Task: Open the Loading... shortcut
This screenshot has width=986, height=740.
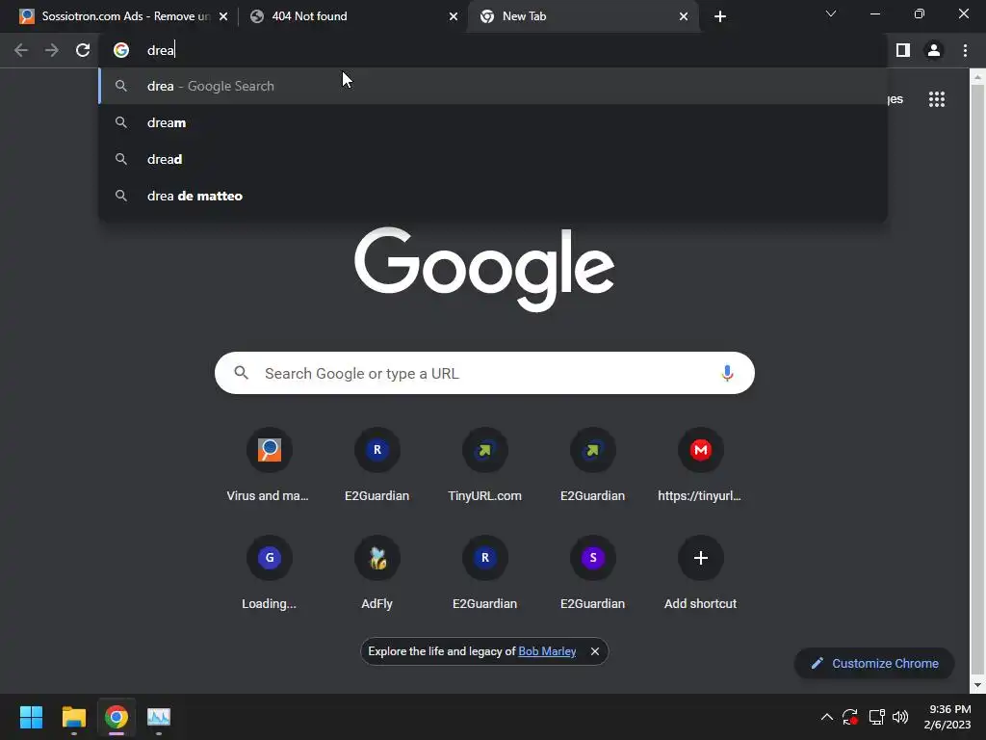Action: [270, 572]
